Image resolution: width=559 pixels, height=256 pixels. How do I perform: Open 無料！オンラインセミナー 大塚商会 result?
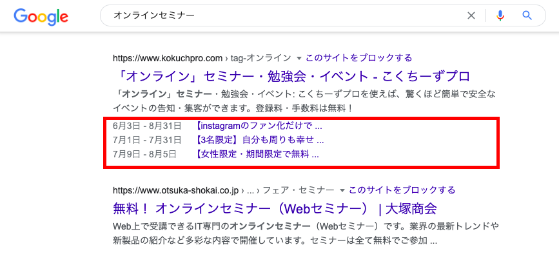point(275,208)
